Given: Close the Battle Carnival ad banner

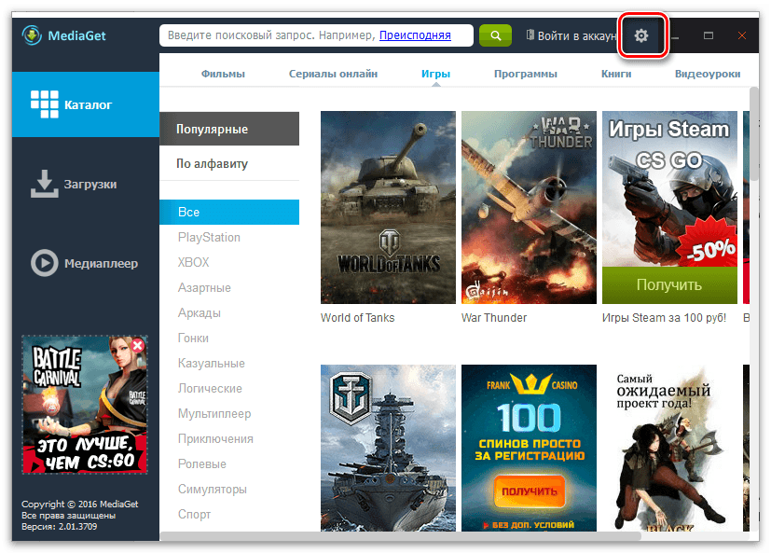Looking at the screenshot, I should click(138, 345).
